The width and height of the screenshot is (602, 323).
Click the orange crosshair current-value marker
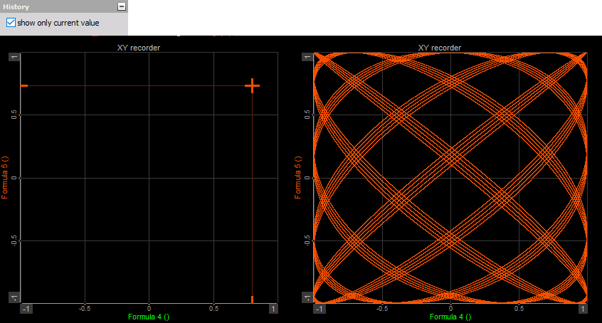click(252, 85)
